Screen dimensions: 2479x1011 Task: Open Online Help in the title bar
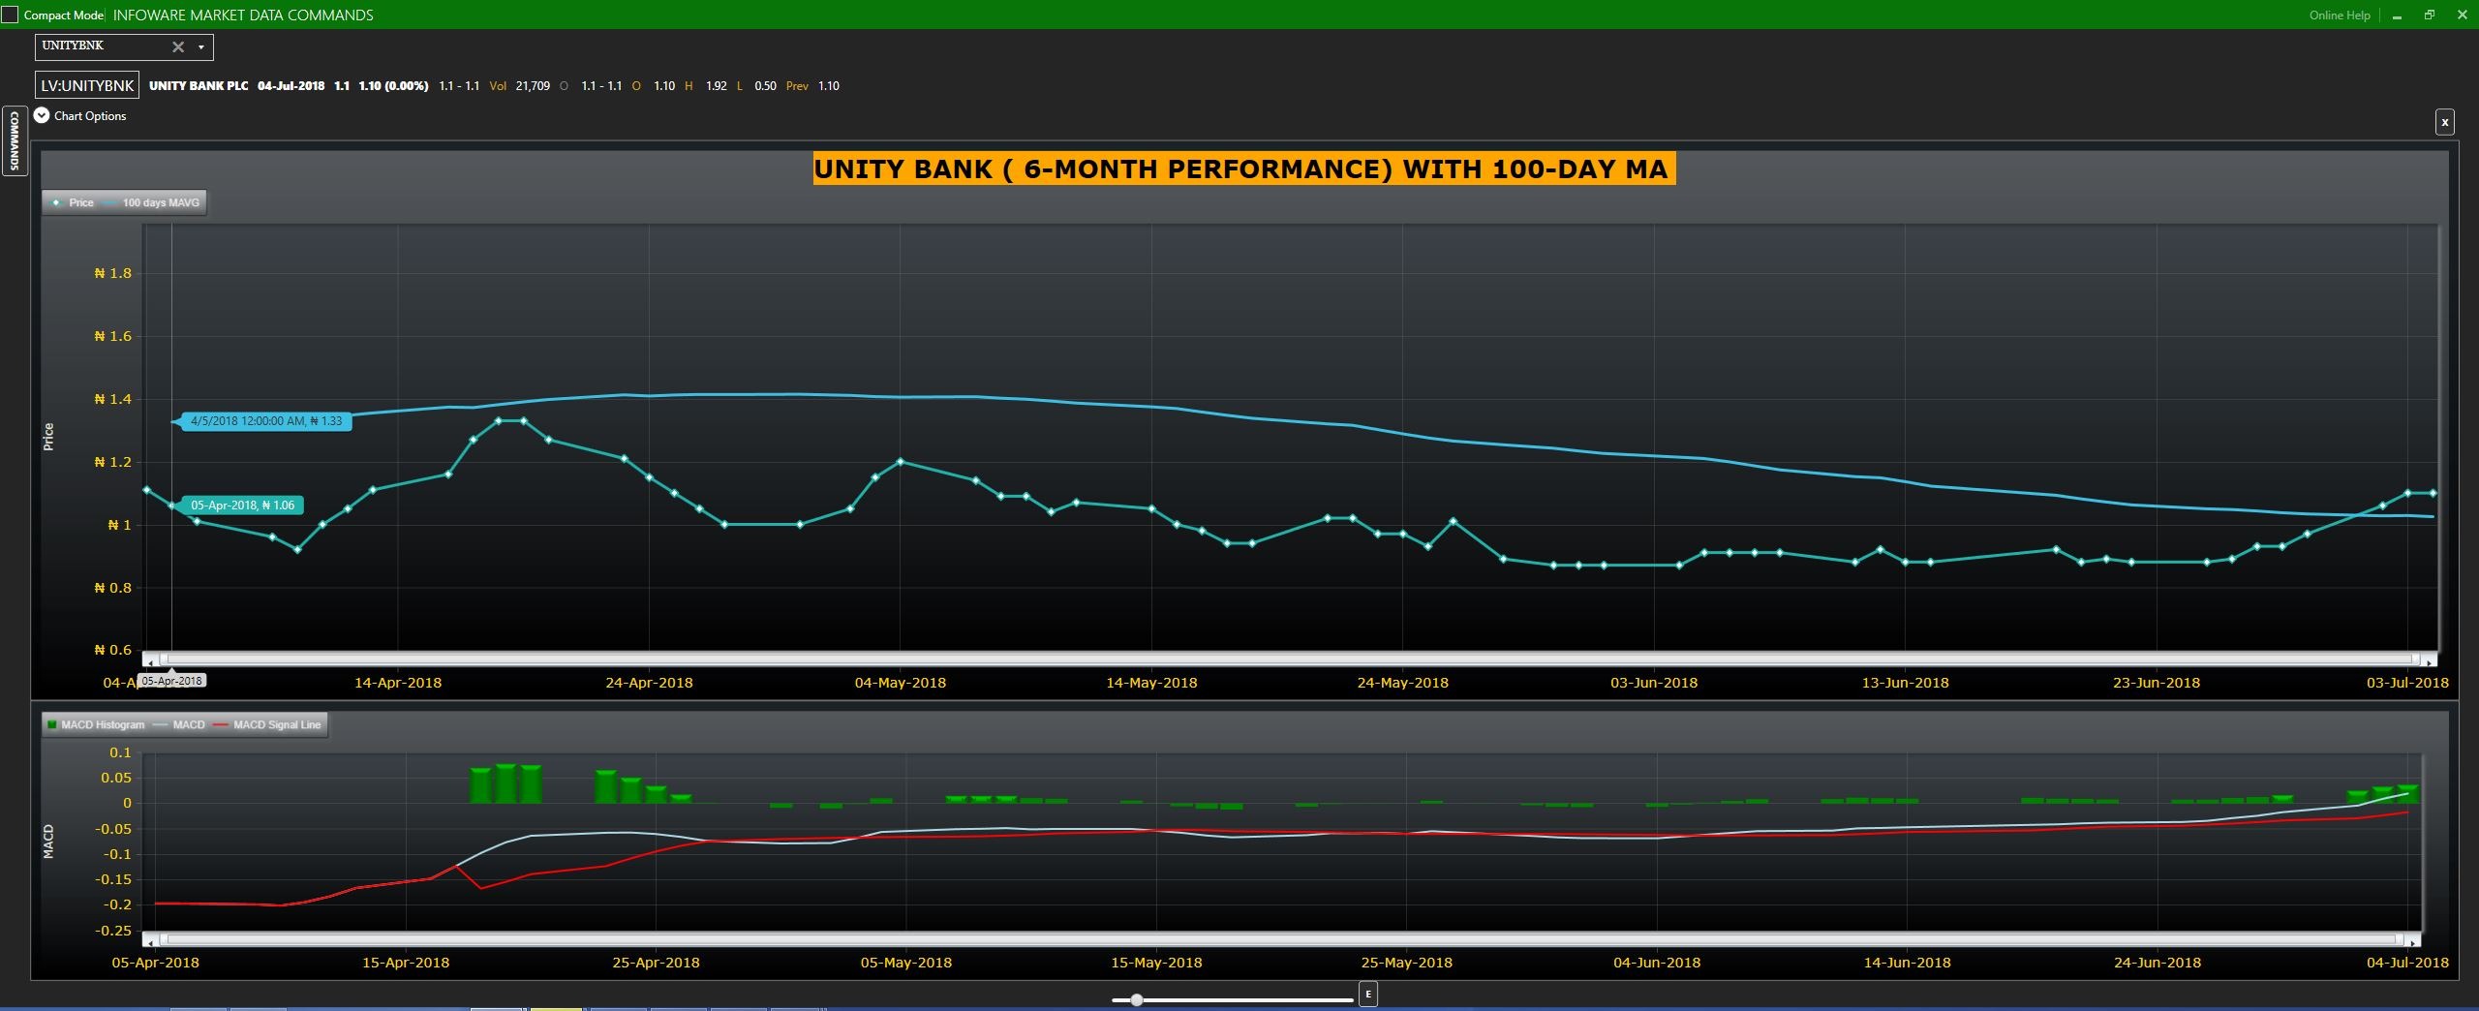pyautogui.click(x=2339, y=15)
